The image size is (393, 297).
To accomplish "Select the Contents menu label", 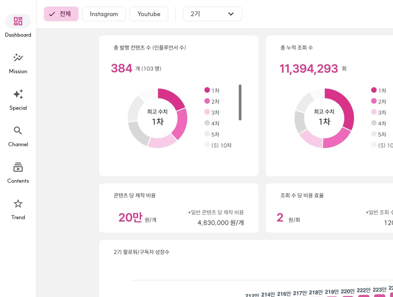I will tap(18, 181).
